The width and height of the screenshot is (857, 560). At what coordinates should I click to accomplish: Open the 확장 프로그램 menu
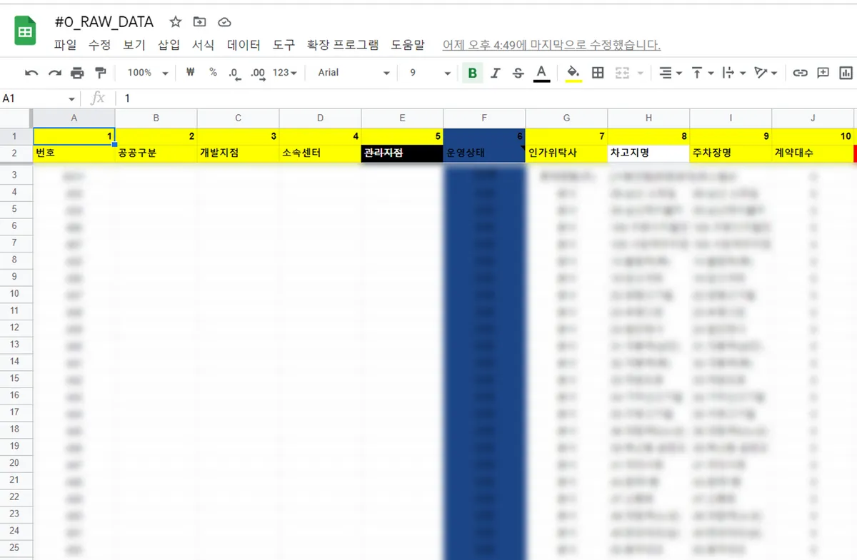point(343,45)
